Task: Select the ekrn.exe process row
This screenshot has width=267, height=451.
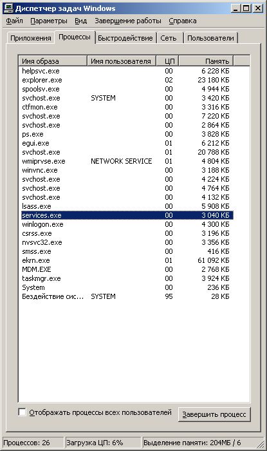Action: point(127,260)
